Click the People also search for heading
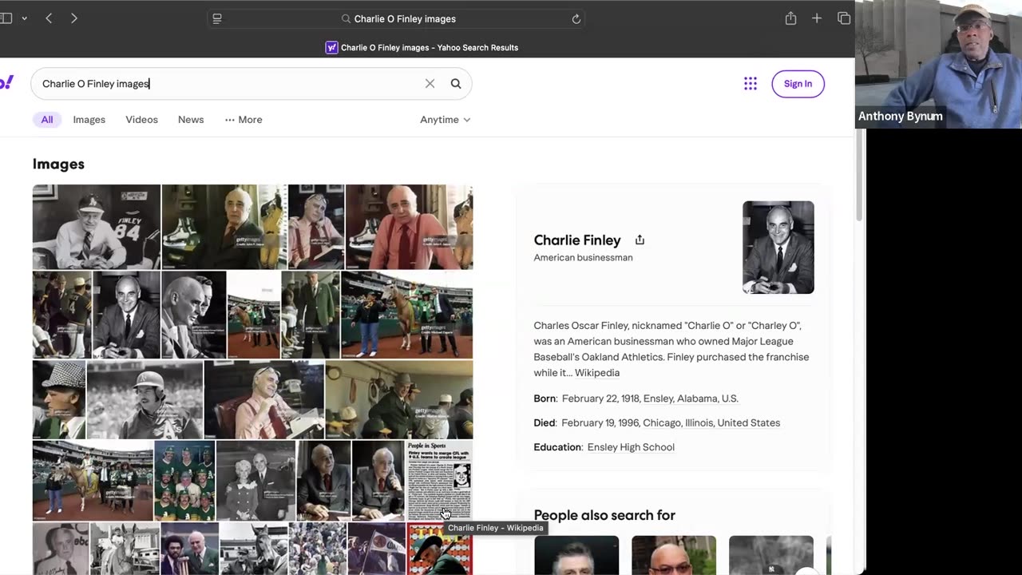Viewport: 1022px width, 575px height. click(604, 515)
